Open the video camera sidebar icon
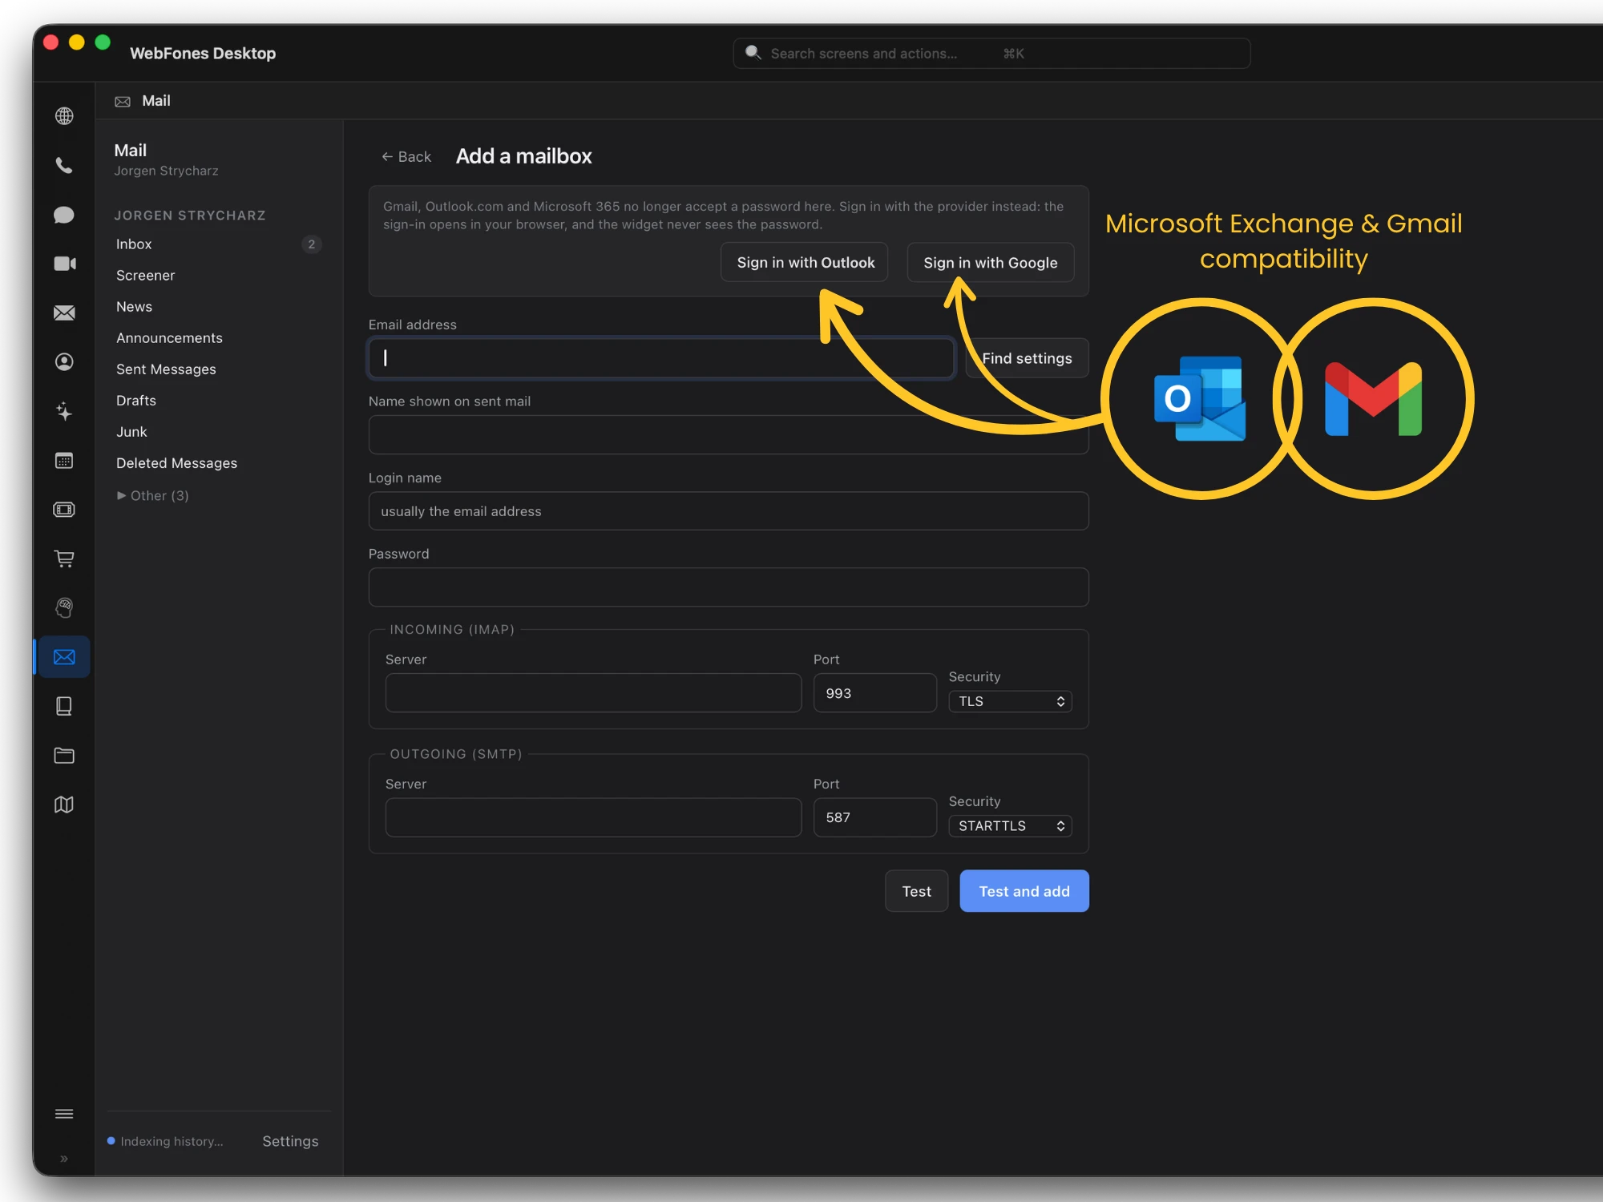The image size is (1603, 1202). tap(64, 264)
